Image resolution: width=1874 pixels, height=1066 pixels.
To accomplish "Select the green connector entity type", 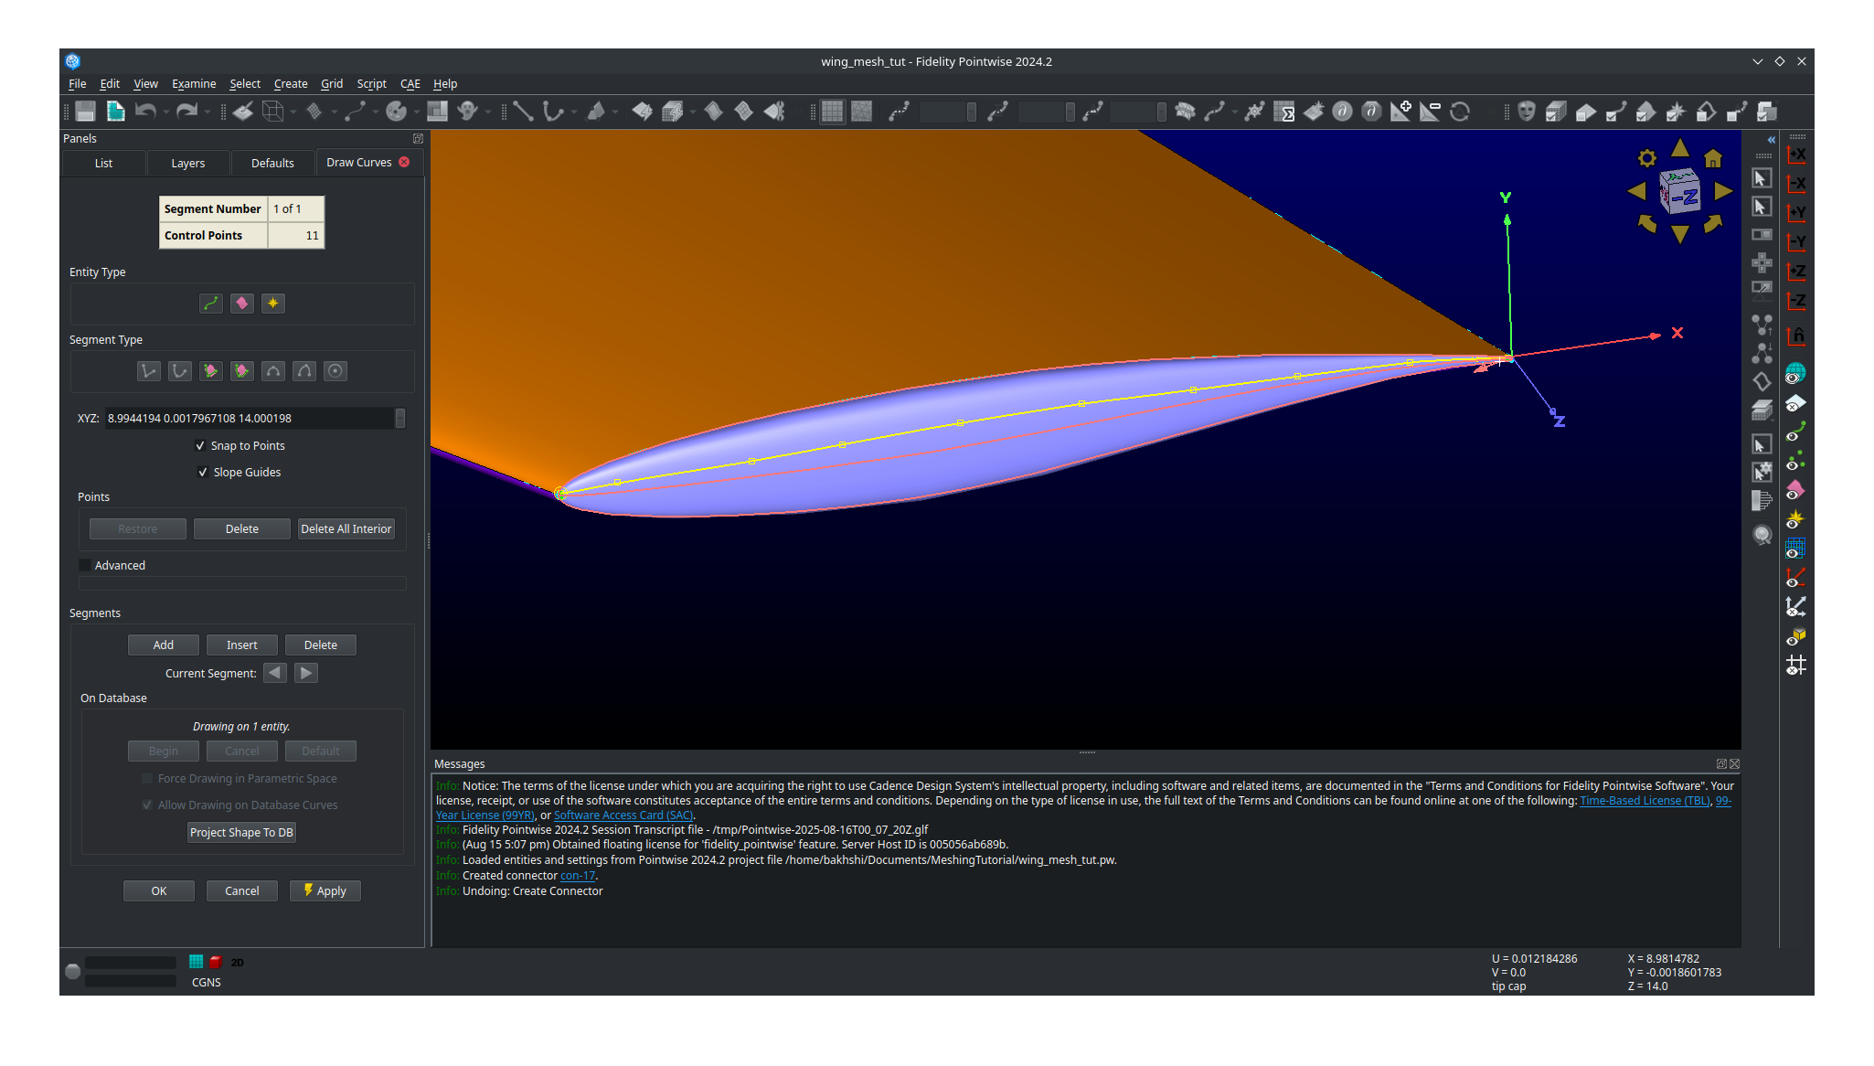I will tap(210, 304).
